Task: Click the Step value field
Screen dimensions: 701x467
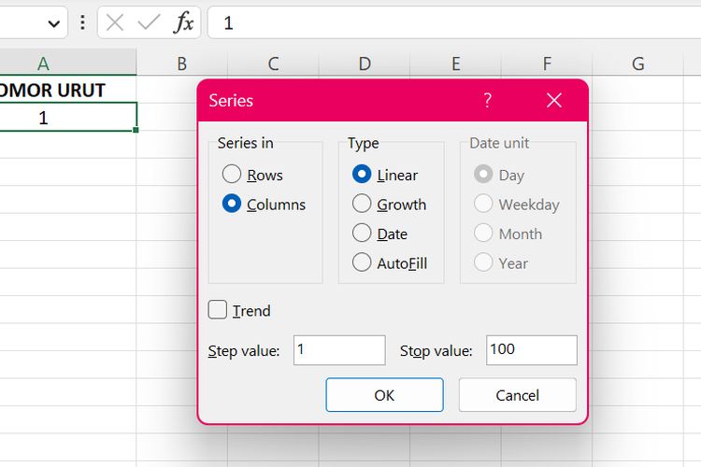Action: (x=339, y=350)
